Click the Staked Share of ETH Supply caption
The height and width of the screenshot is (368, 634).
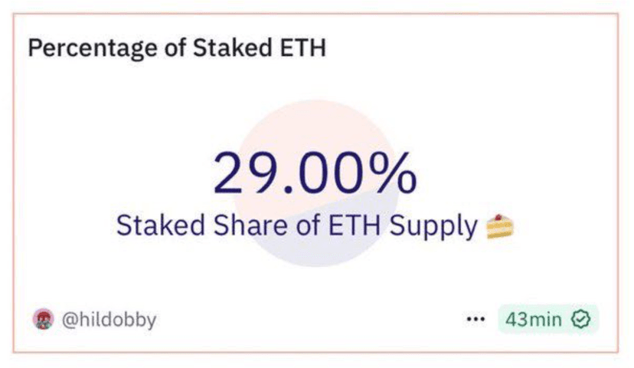[297, 225]
